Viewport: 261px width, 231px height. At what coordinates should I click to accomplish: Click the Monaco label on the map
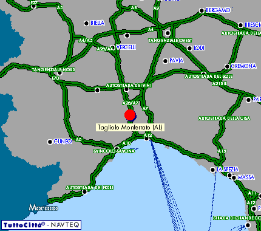pyautogui.click(x=43, y=208)
